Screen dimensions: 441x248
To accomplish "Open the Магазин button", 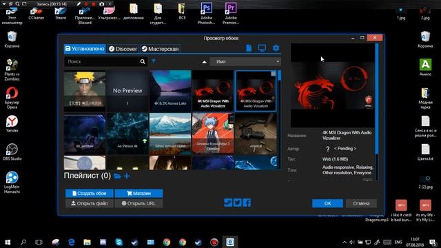I will pos(139,194).
